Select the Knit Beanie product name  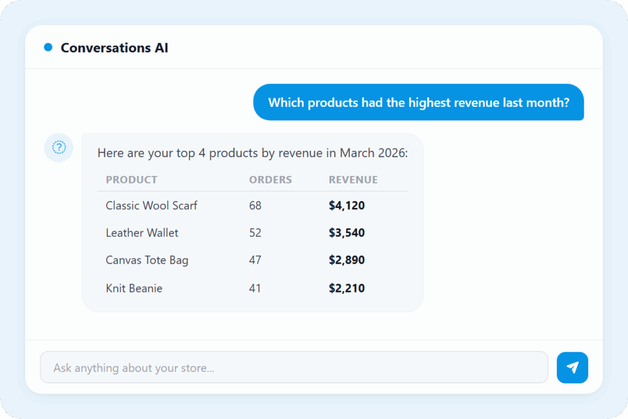coord(134,288)
